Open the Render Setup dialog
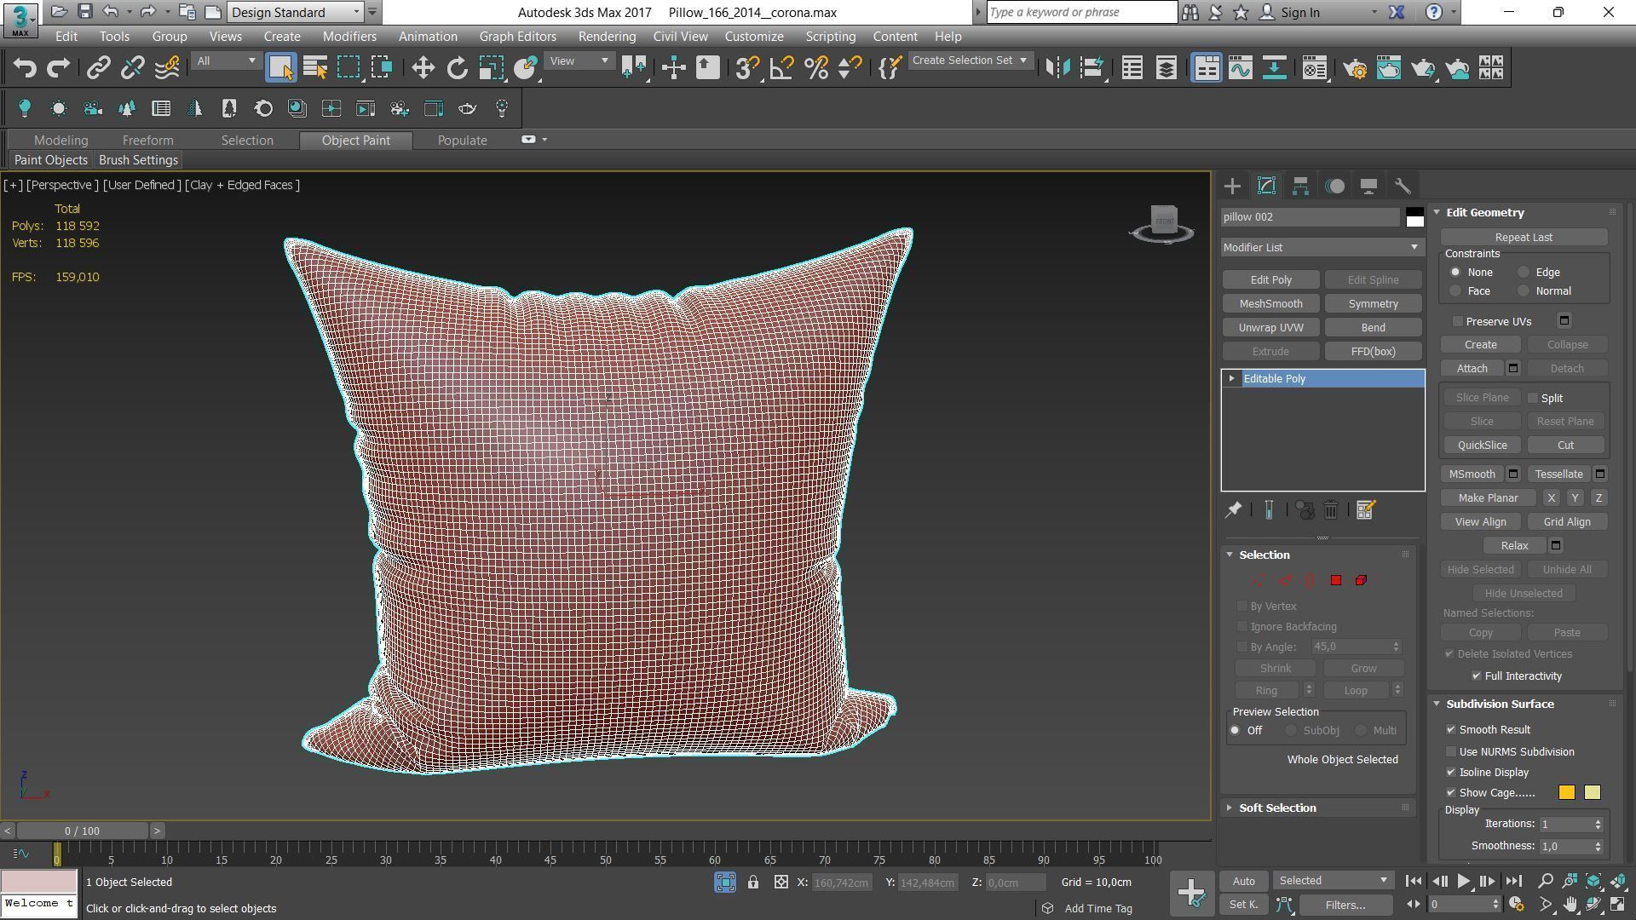Screen dimensions: 1636x920 1354,68
